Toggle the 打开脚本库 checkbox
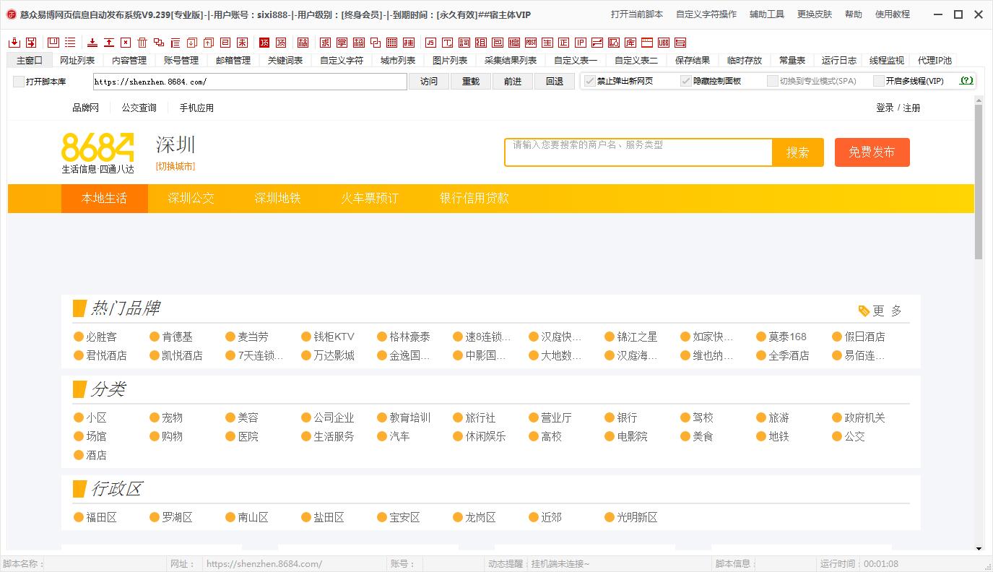 click(x=19, y=82)
